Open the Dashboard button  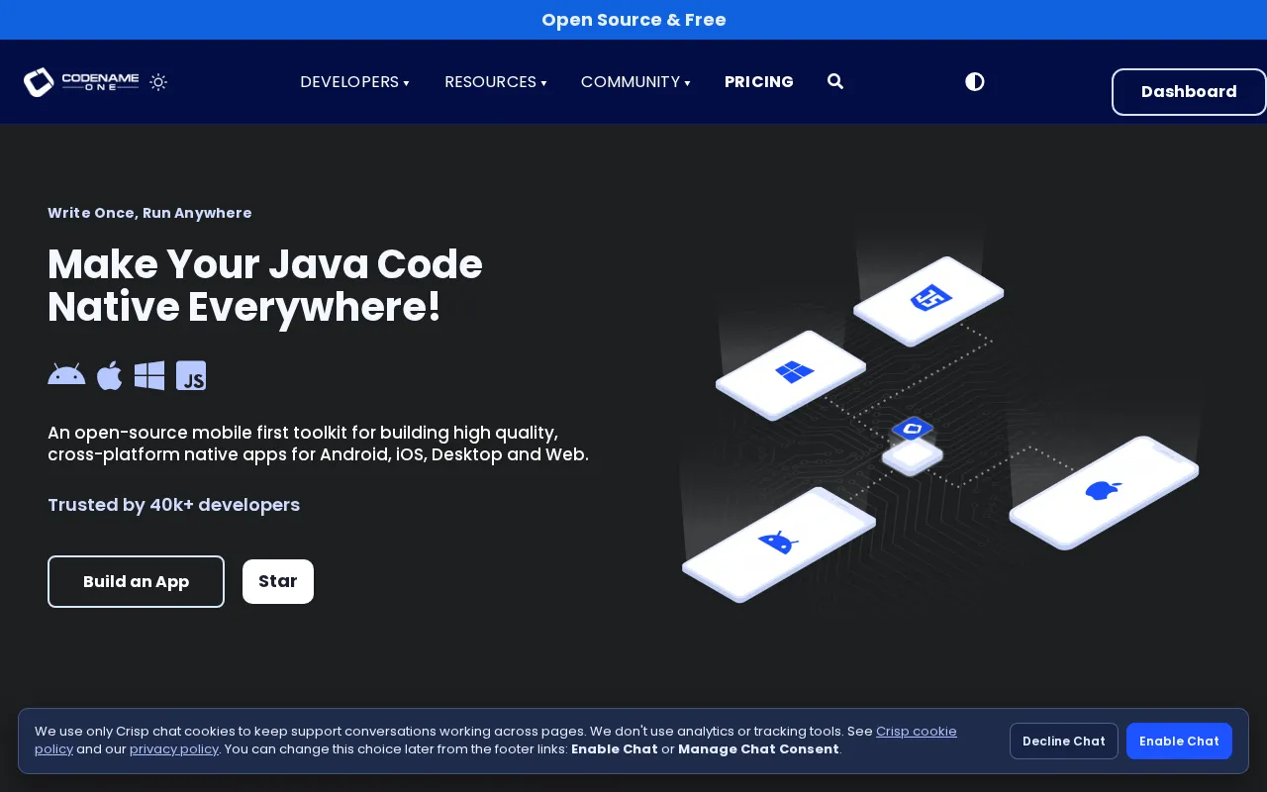coord(1189,92)
